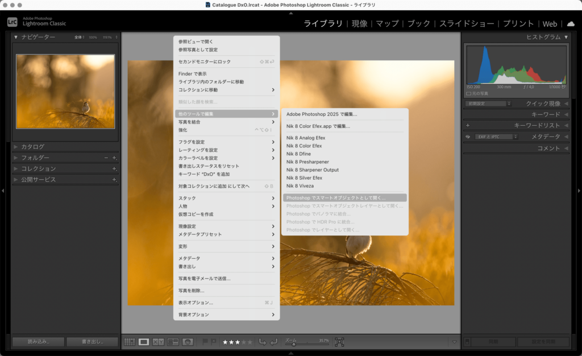
Task: Rotate photo counterclockwise in toolbar
Action: tap(263, 342)
